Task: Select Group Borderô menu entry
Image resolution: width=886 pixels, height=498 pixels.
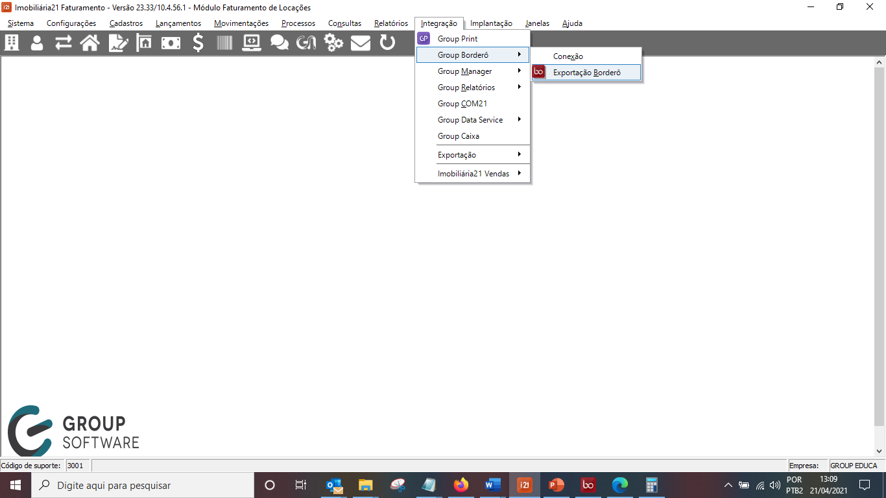Action: [473, 55]
